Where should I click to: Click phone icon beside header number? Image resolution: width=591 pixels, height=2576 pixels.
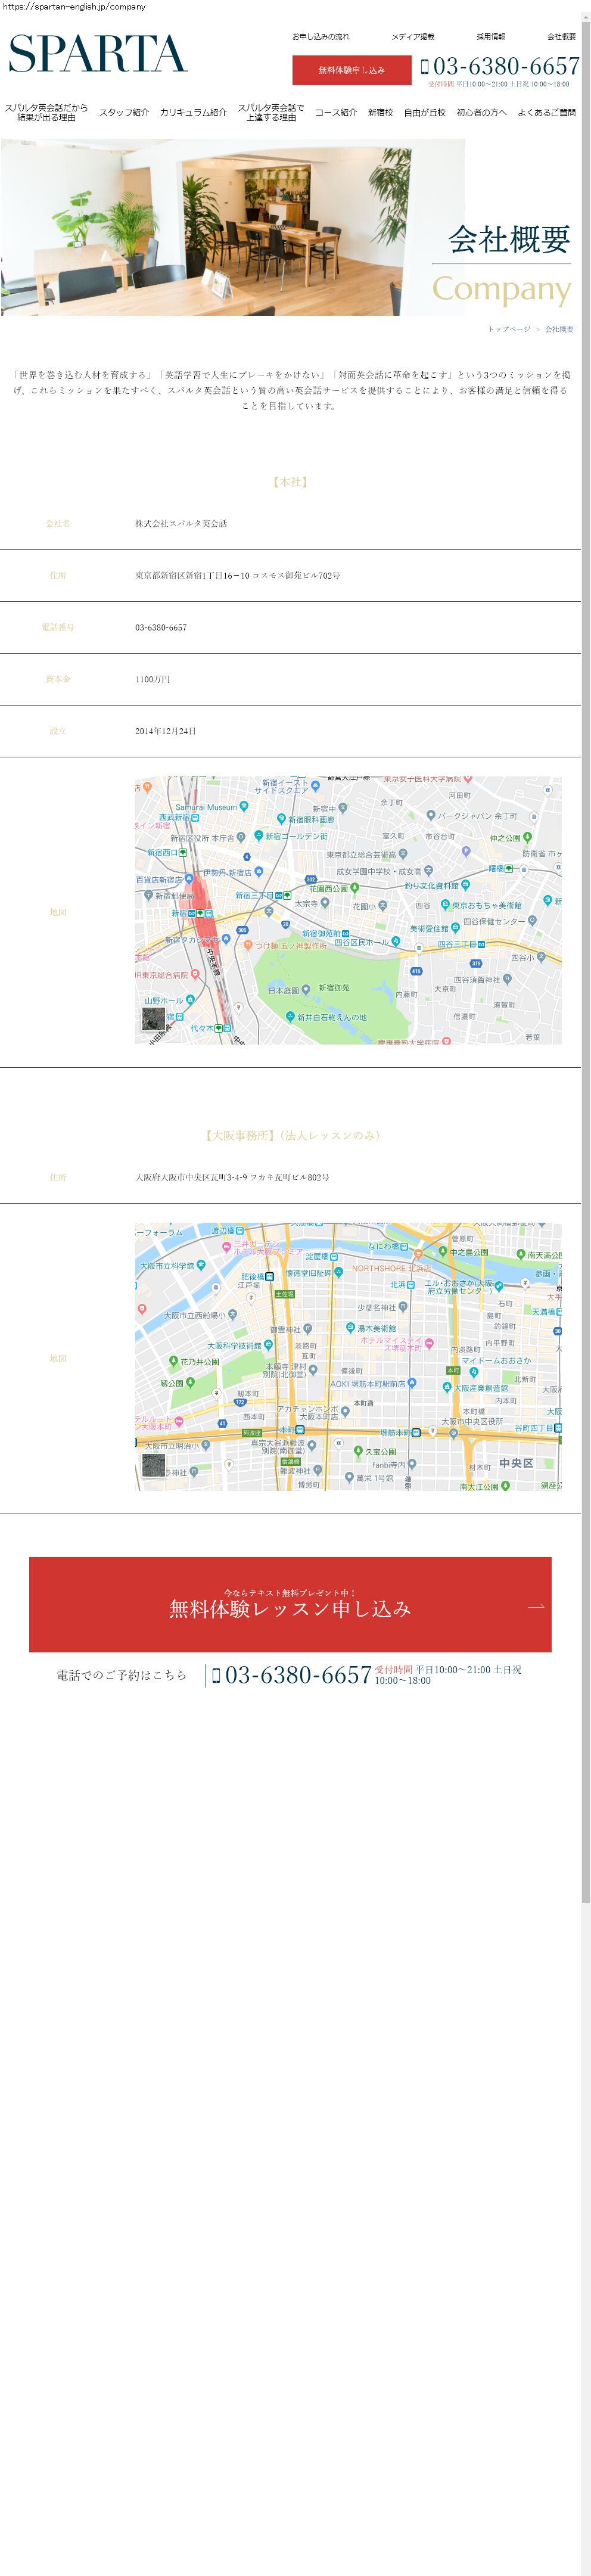(x=425, y=67)
